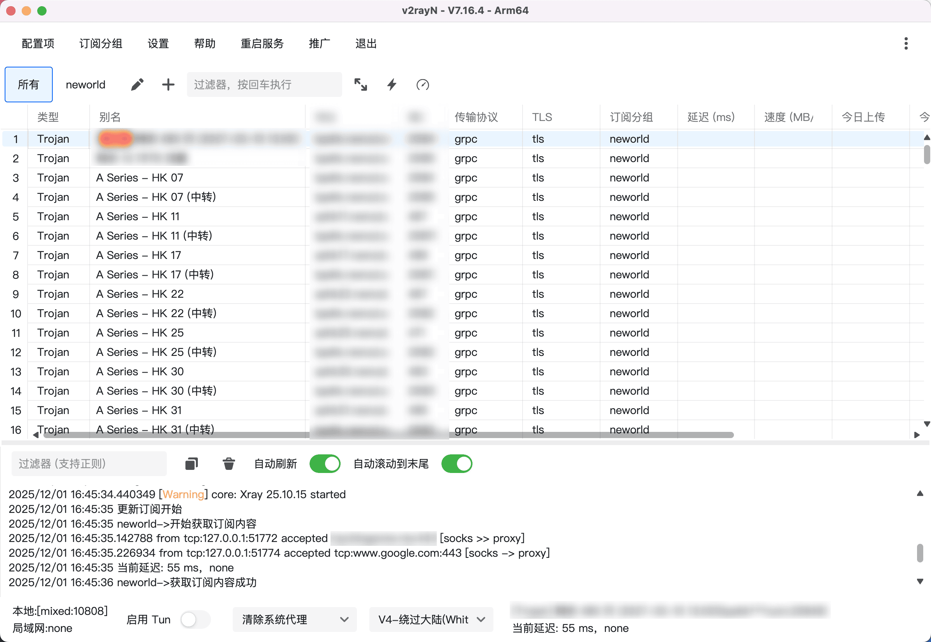Click the speedometer speed test icon

point(422,85)
